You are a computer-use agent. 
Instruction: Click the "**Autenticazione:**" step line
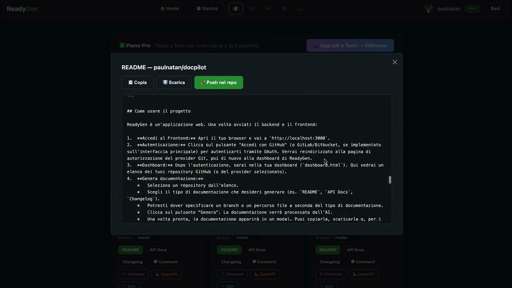[x=254, y=152]
